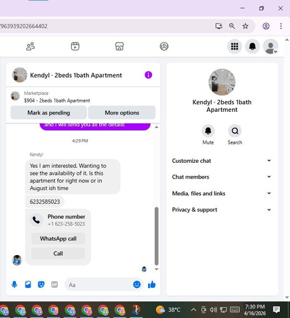Image resolution: width=290 pixels, height=318 pixels.
Task: Click the install app icon in address bar
Action: 219,26
